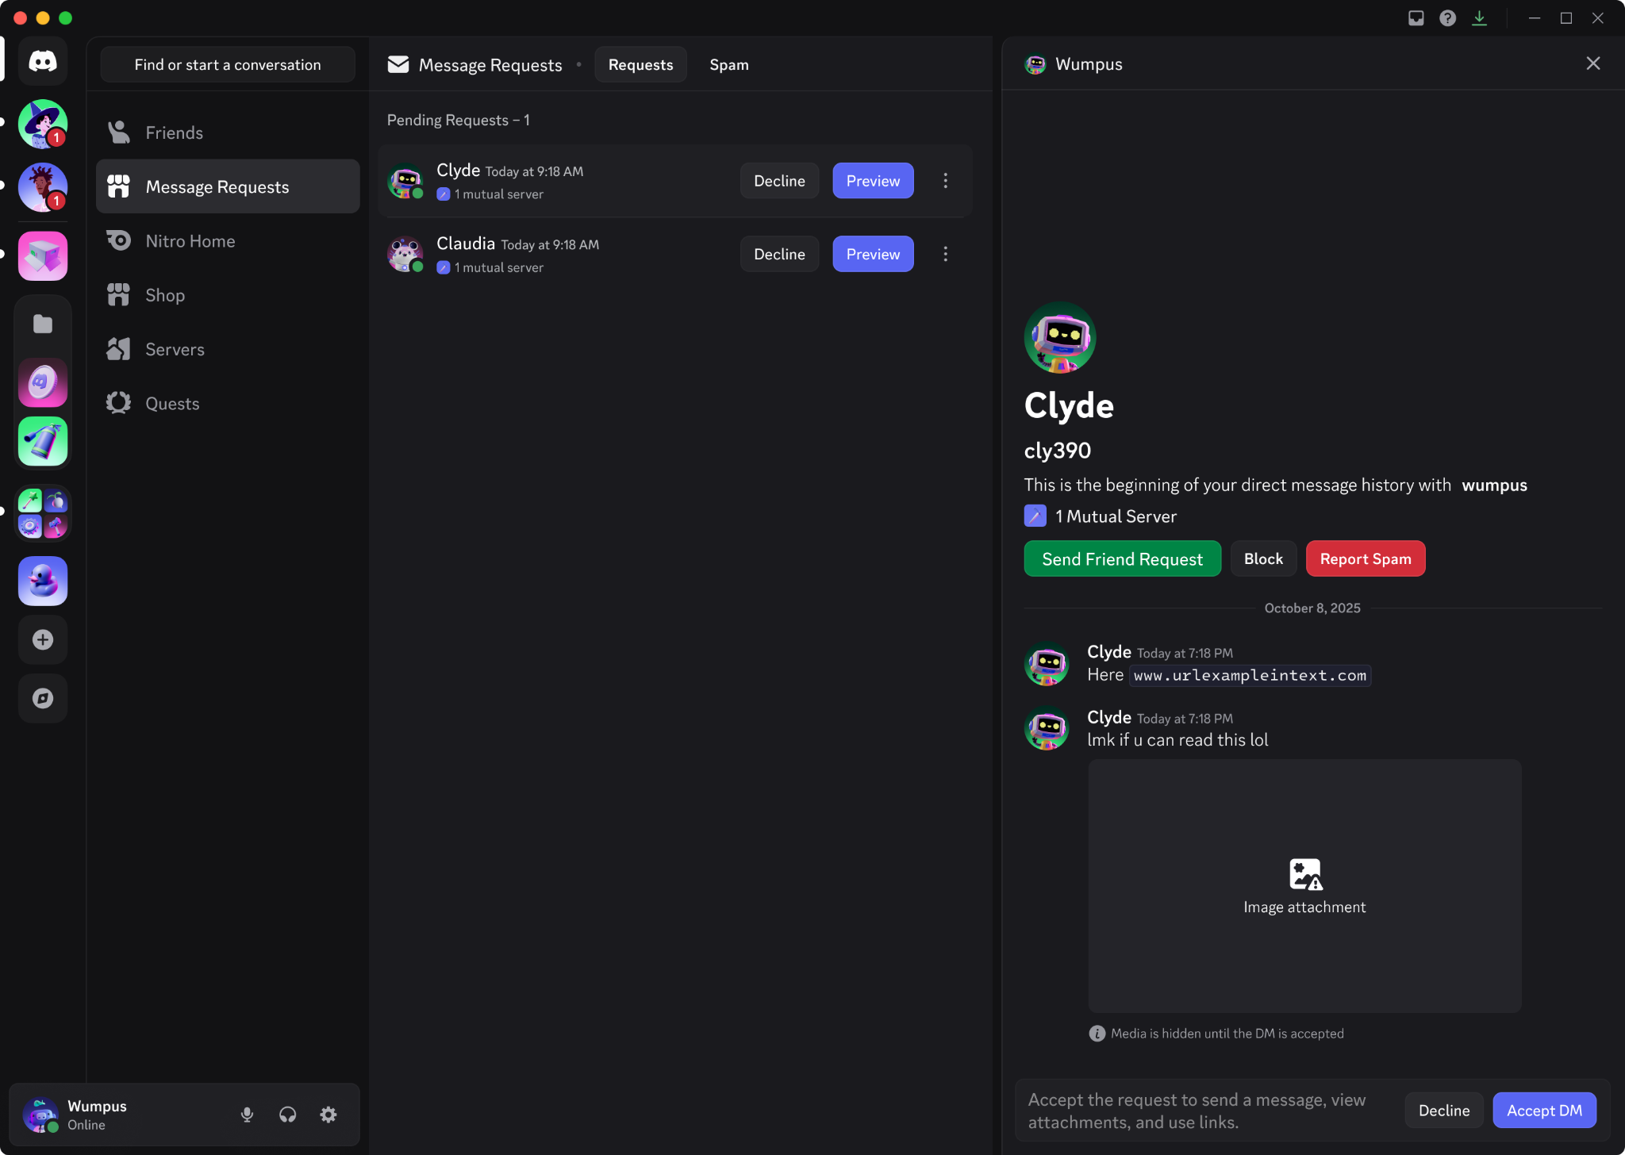Open the Inbox icon in title bar

pos(1416,17)
